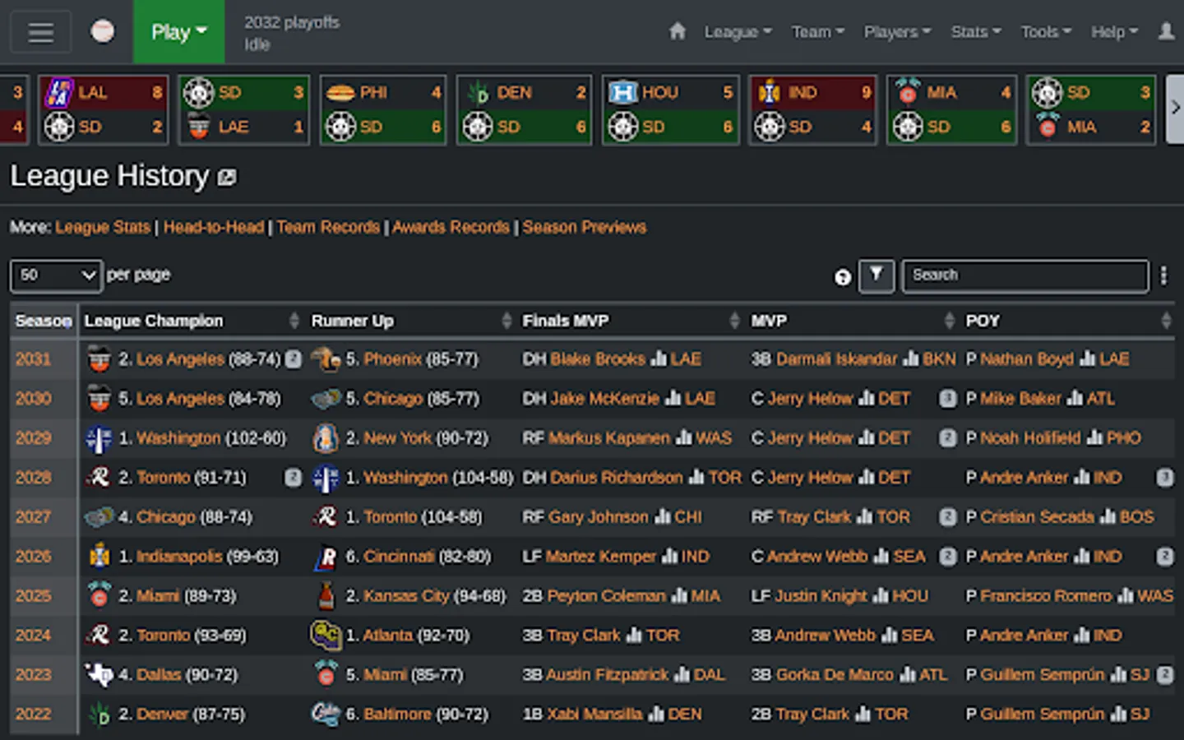
Task: Open the PHI vs SD game score box
Action: [x=383, y=109]
